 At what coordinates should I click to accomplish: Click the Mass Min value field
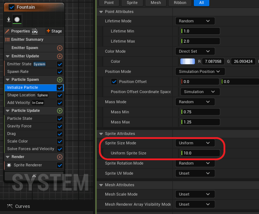pyautogui.click(x=200, y=112)
